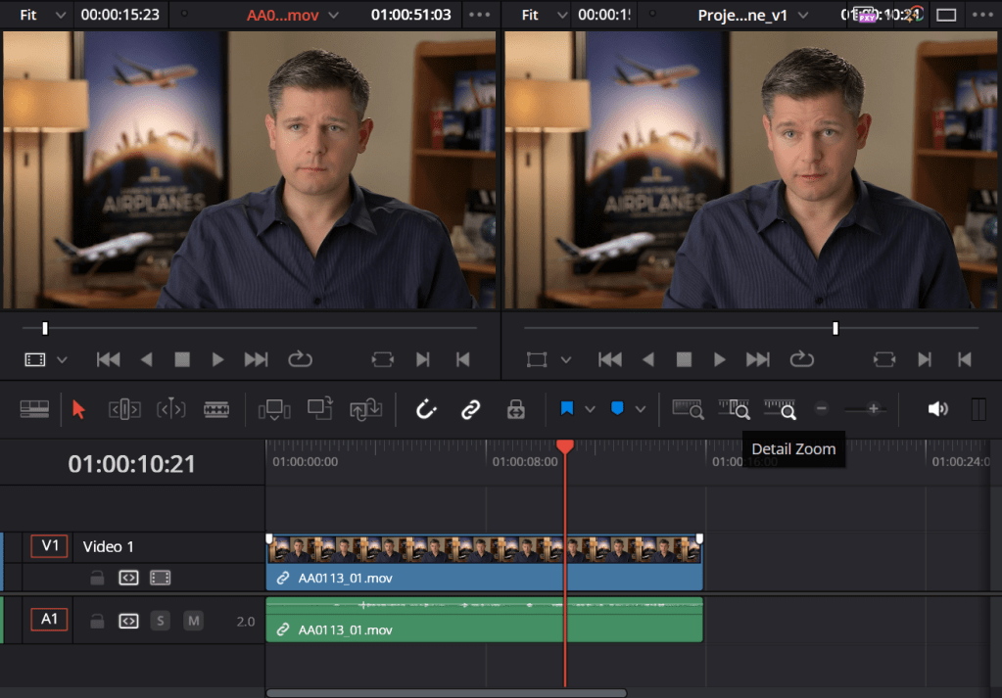The image size is (1002, 698).
Task: Play the timeline viewer forward
Action: pos(719,359)
